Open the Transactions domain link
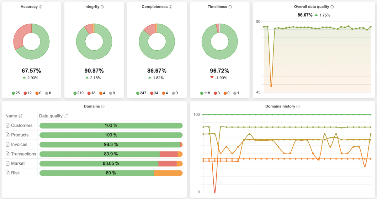Screen dimensions: 377x199 [x=24, y=154]
